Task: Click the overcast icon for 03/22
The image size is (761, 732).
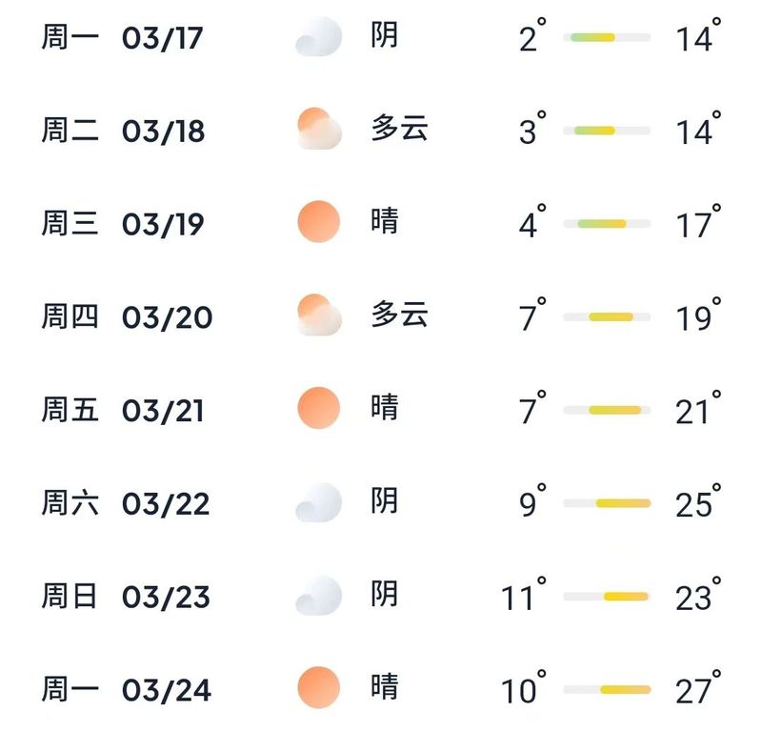Action: (x=319, y=502)
